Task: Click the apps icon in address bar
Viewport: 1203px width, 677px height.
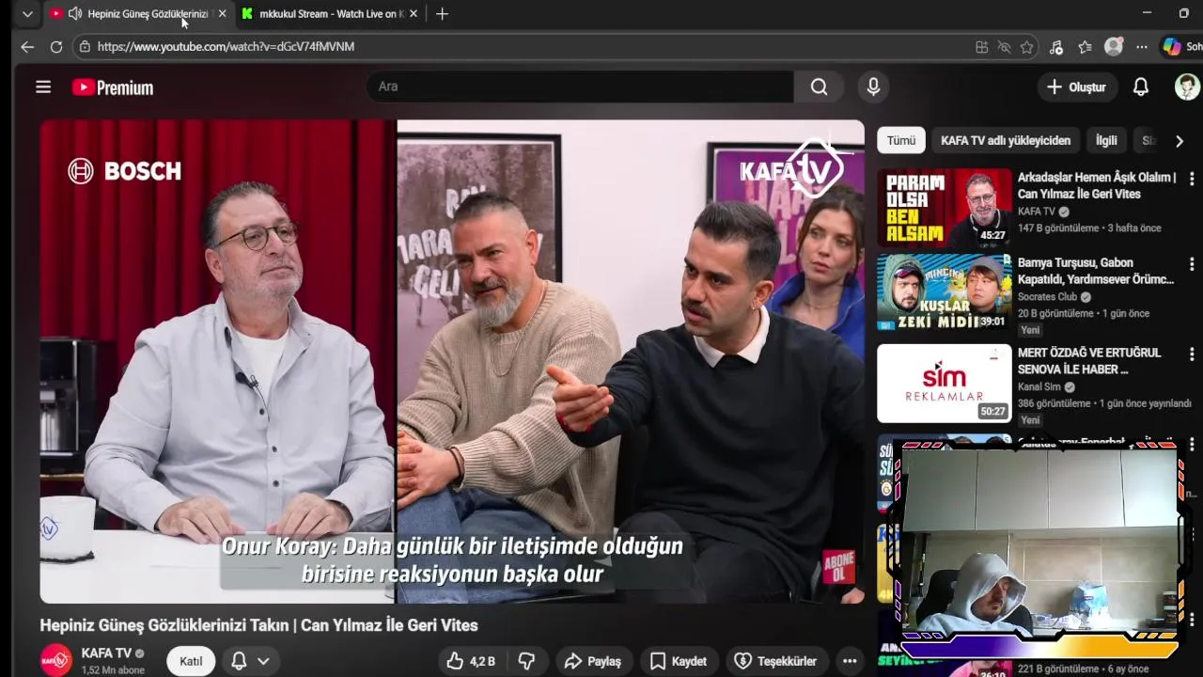Action: [x=981, y=47]
